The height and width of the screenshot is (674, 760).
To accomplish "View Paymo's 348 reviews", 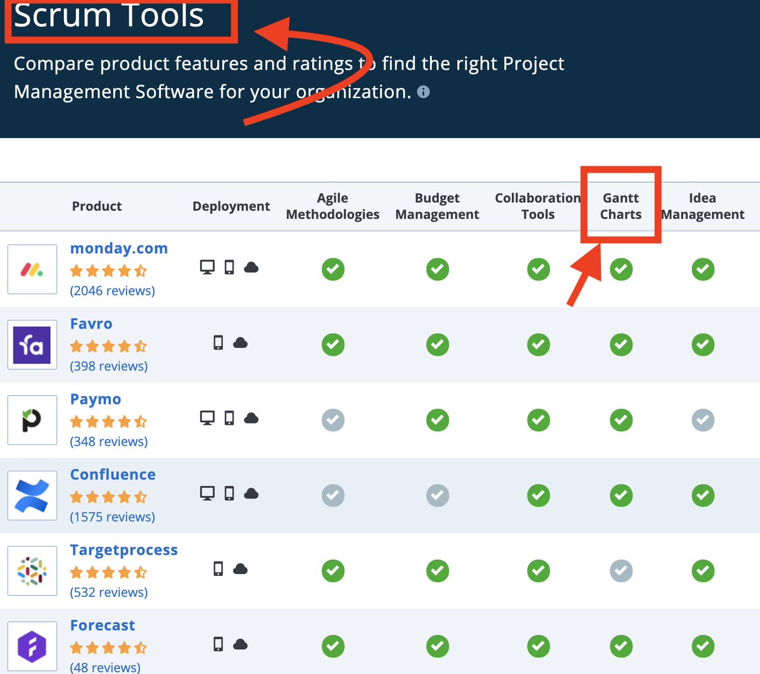I will coord(108,441).
